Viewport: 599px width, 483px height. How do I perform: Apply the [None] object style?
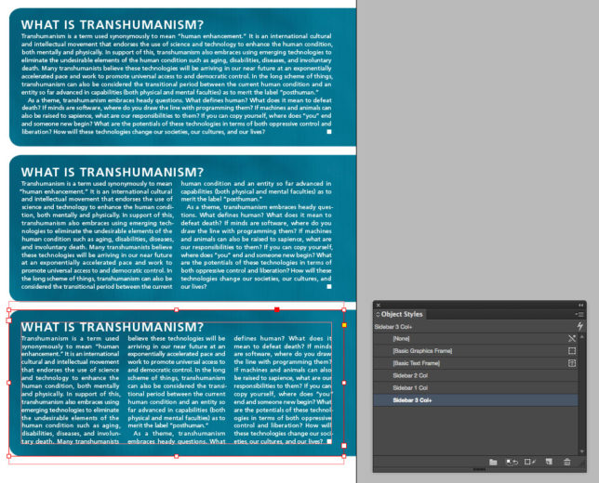[475, 338]
